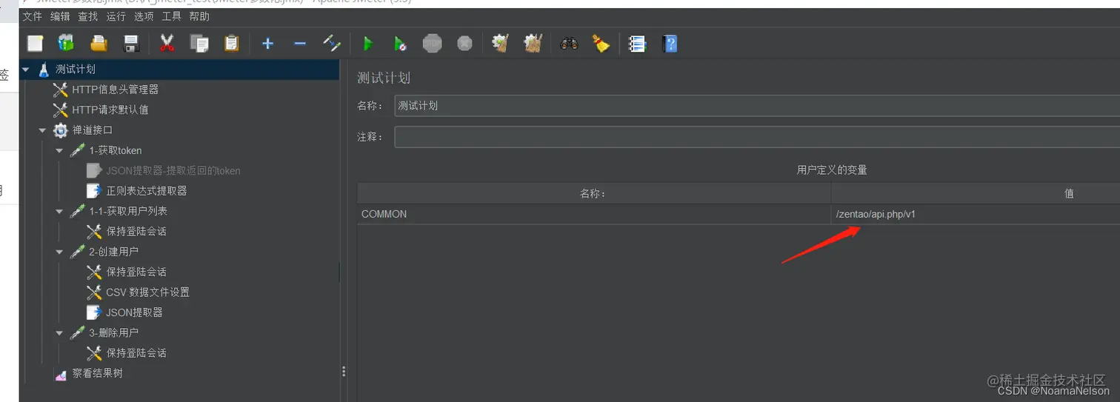This screenshot has height=402, width=1120.
Task: Select 保持登陆会话 under 1-1-获取用户列表
Action: pos(136,232)
